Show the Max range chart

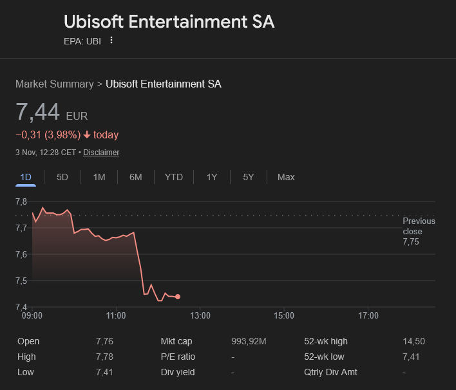tap(286, 177)
